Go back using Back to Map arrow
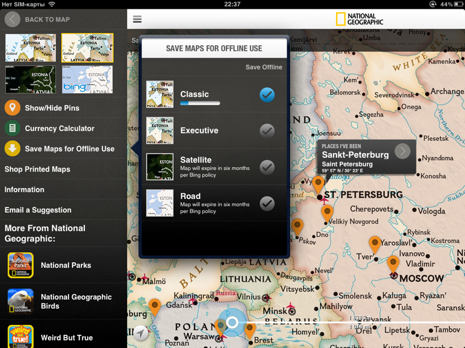 pos(12,19)
